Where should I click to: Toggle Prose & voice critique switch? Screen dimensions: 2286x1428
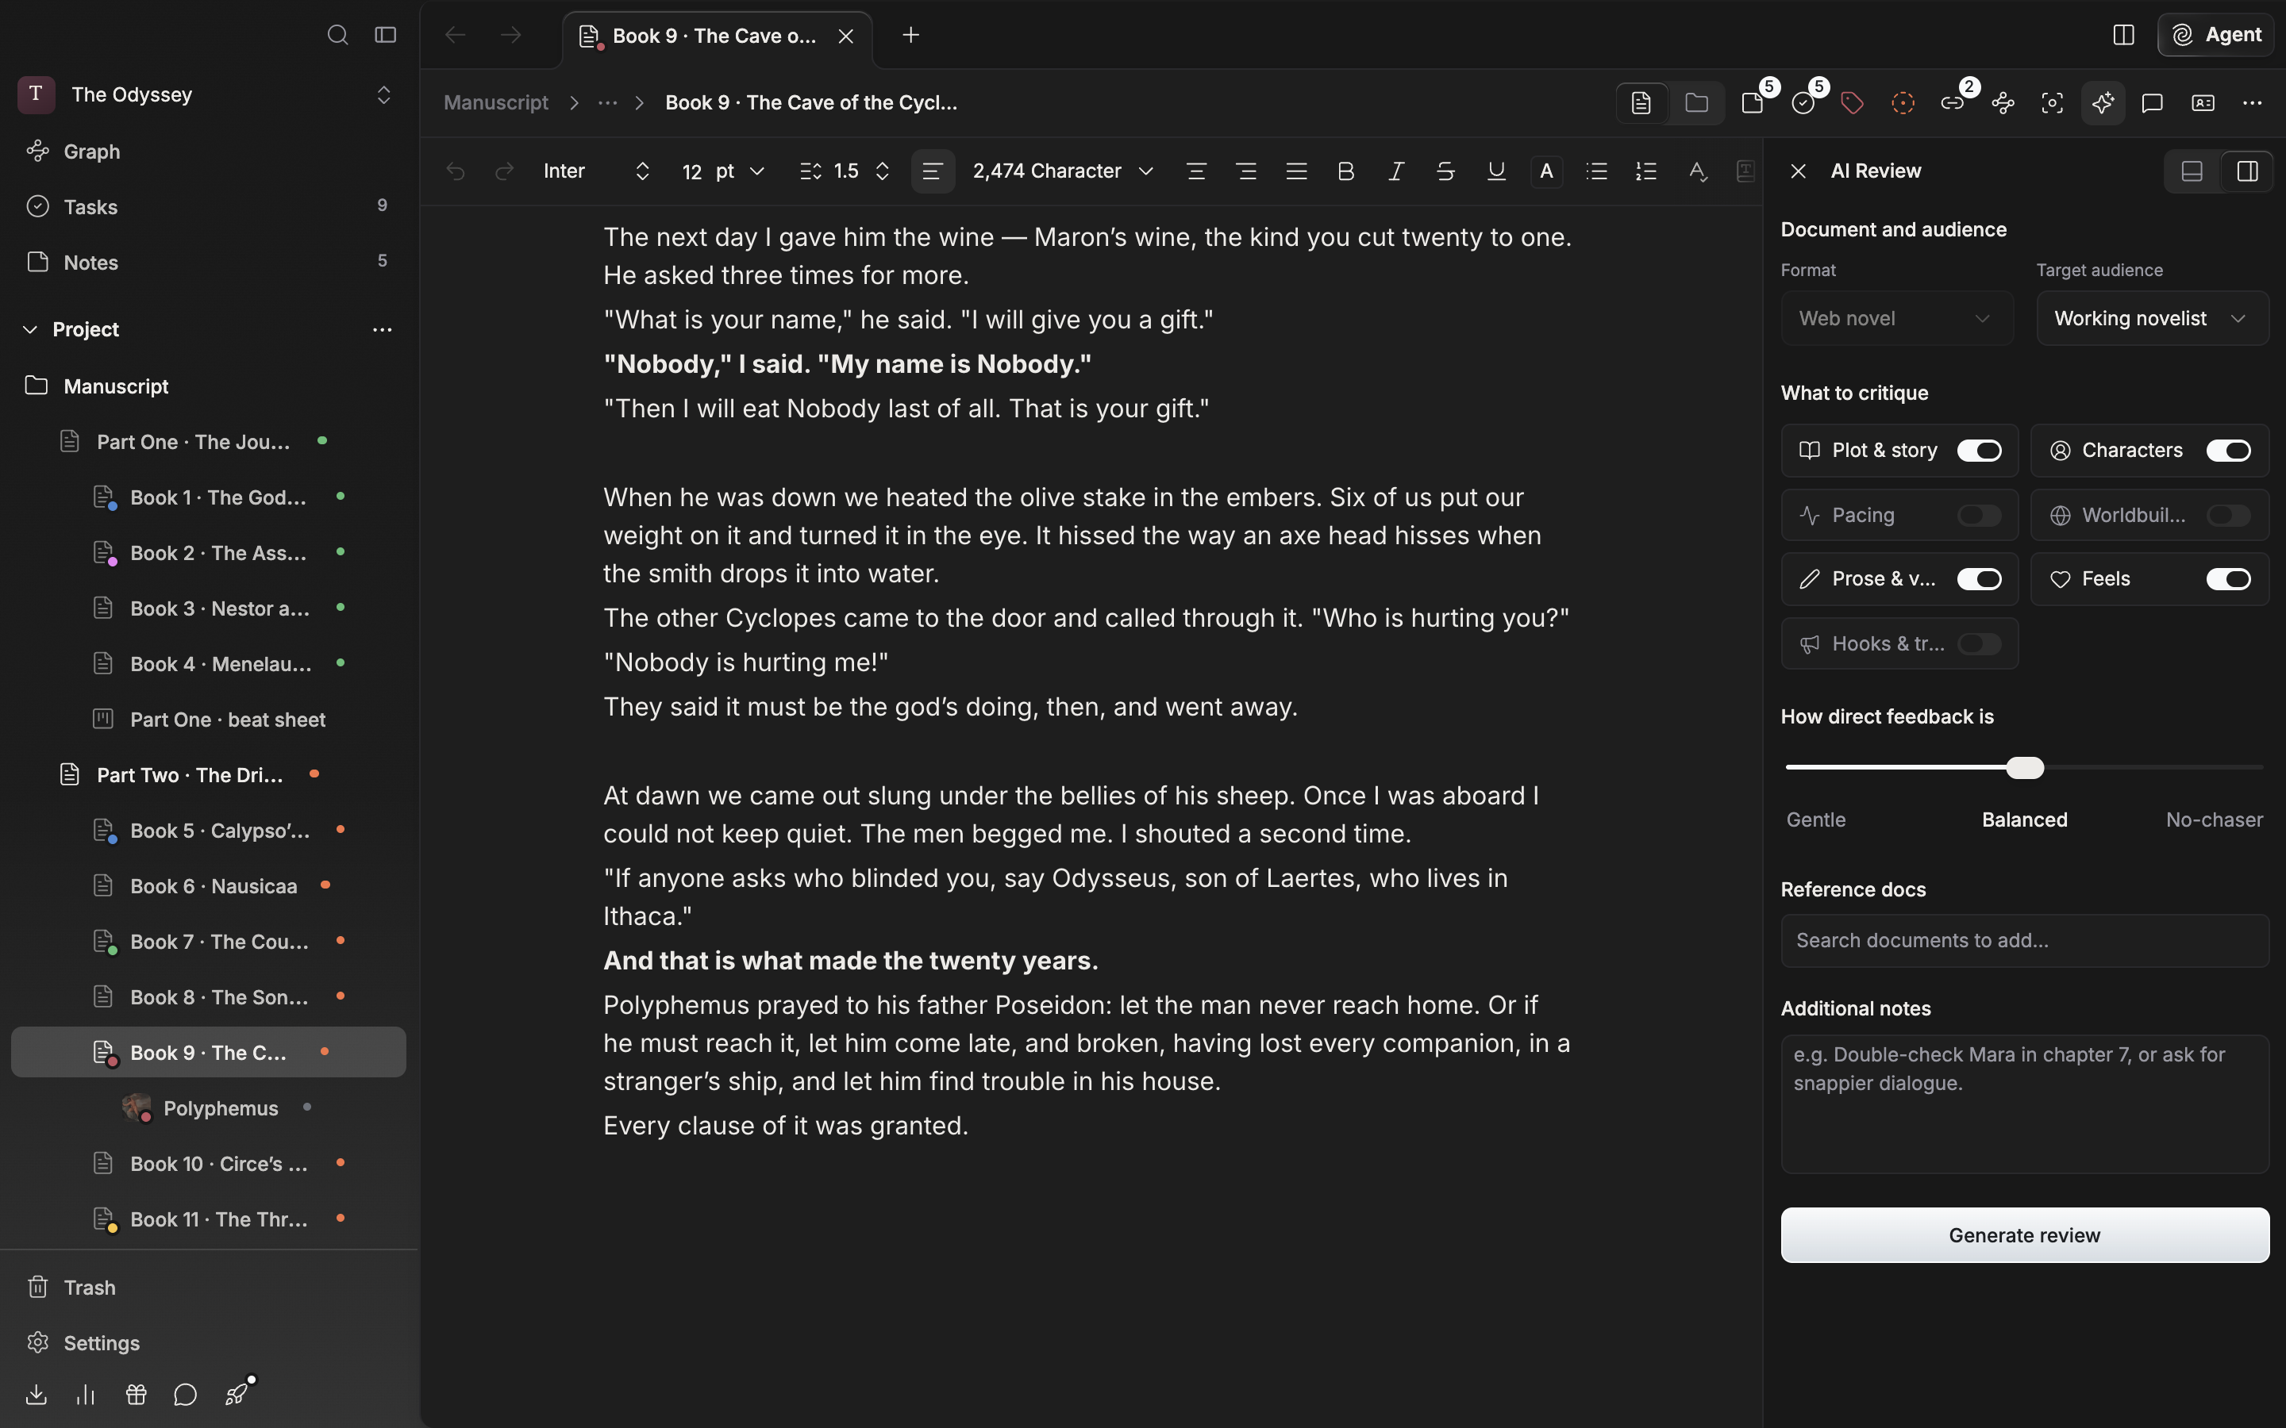point(1979,579)
